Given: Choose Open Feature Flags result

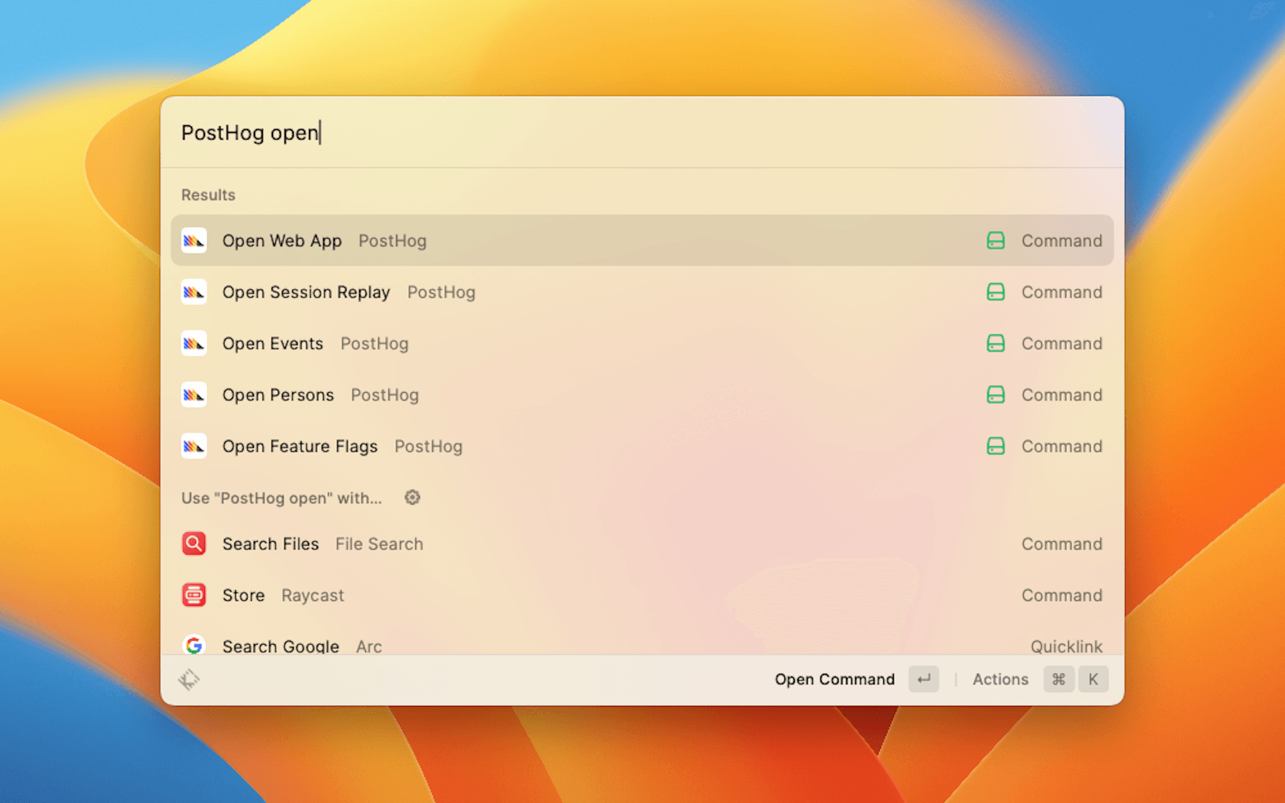Looking at the screenshot, I should (299, 446).
